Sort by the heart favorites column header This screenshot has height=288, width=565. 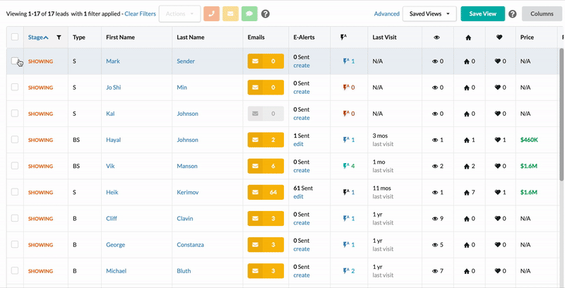[x=499, y=37]
